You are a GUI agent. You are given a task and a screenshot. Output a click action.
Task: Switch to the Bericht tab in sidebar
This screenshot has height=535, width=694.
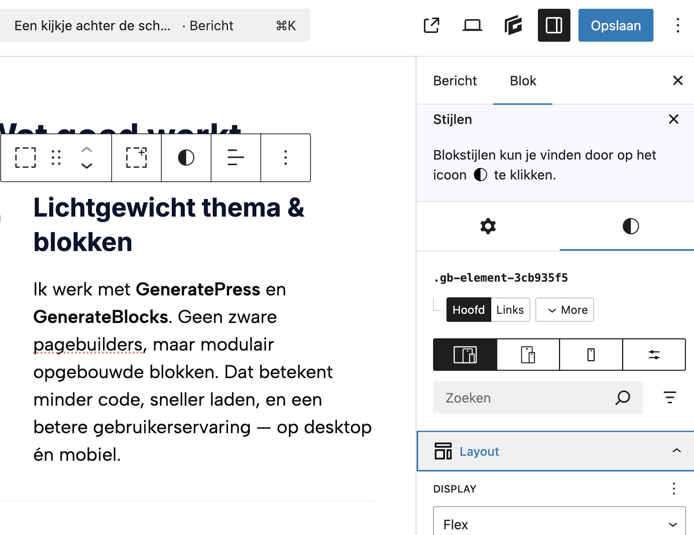455,80
